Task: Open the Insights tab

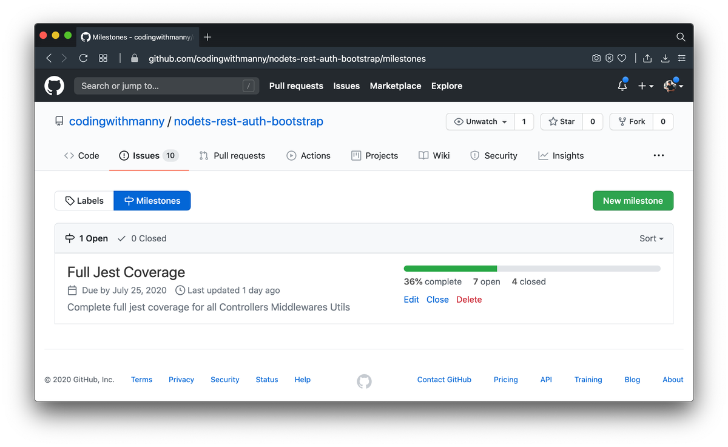Action: click(x=561, y=155)
